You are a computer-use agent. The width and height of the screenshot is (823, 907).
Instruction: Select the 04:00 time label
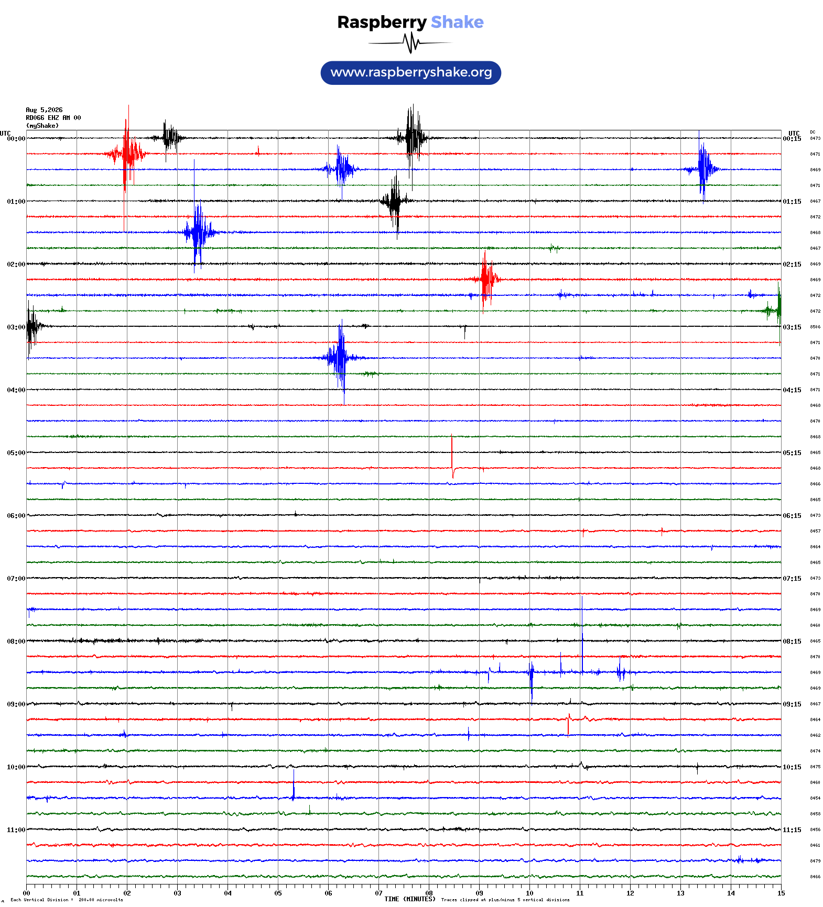[16, 390]
